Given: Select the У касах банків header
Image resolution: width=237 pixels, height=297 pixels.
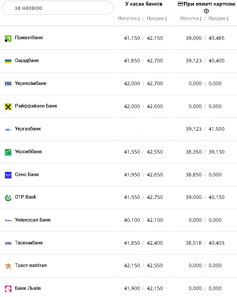Looking at the screenshot, I should pos(144,4).
